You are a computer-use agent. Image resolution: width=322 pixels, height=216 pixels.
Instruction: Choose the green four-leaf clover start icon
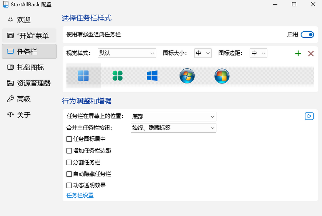pos(118,76)
